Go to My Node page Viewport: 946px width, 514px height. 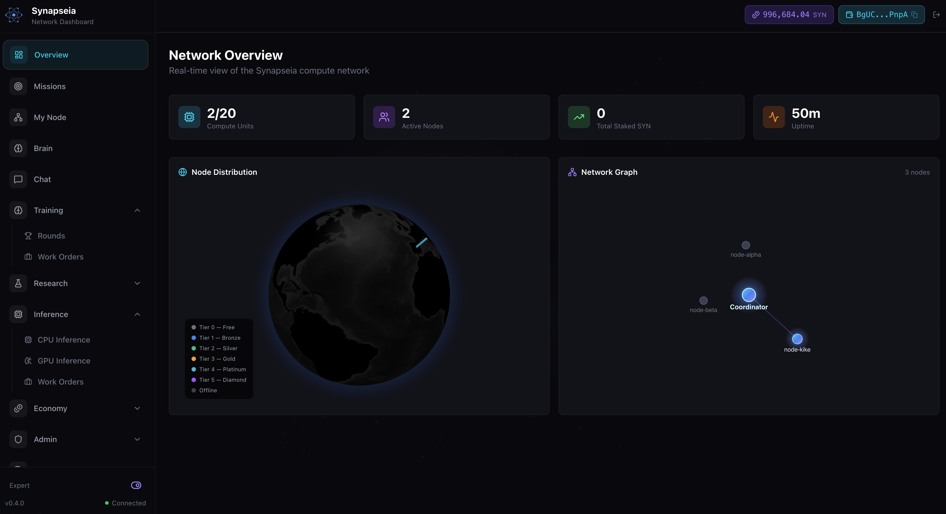76,118
